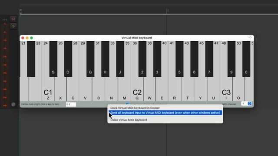
Task: Play the white key labeled V
Action: (85, 89)
